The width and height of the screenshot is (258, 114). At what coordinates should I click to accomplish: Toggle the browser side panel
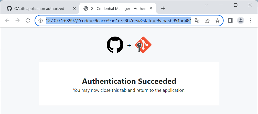(230, 21)
